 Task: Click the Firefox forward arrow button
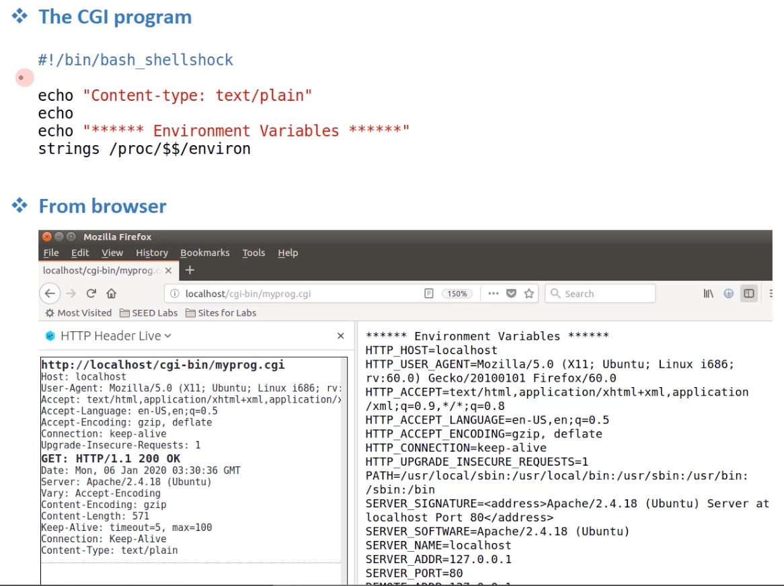coord(71,294)
